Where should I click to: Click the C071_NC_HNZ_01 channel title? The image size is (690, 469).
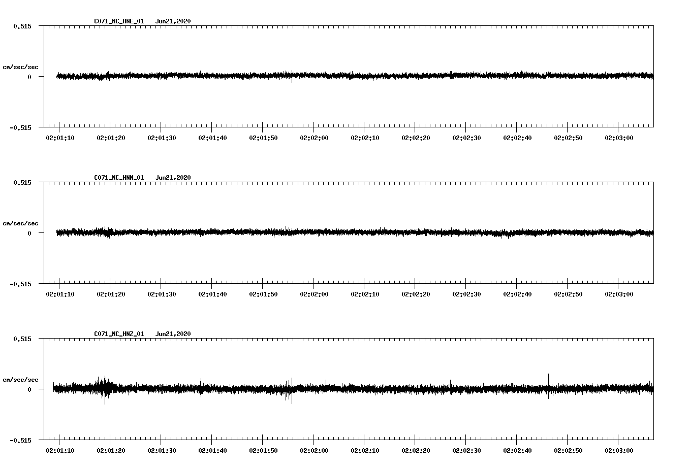pyautogui.click(x=119, y=334)
